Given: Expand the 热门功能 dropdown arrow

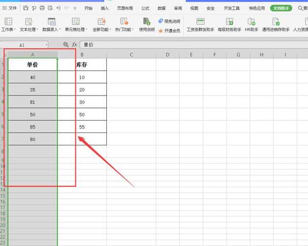Looking at the screenshot, I should point(133,29).
